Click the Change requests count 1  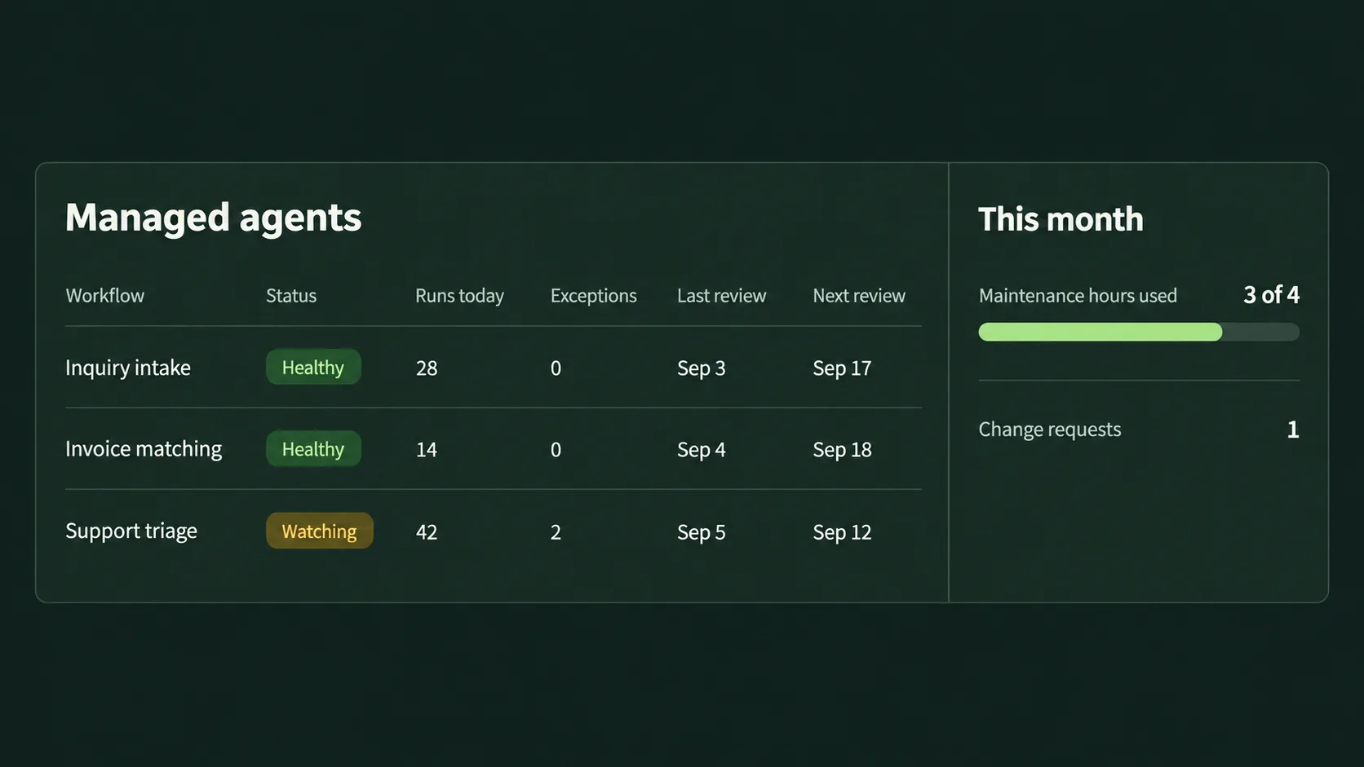[x=1293, y=430]
